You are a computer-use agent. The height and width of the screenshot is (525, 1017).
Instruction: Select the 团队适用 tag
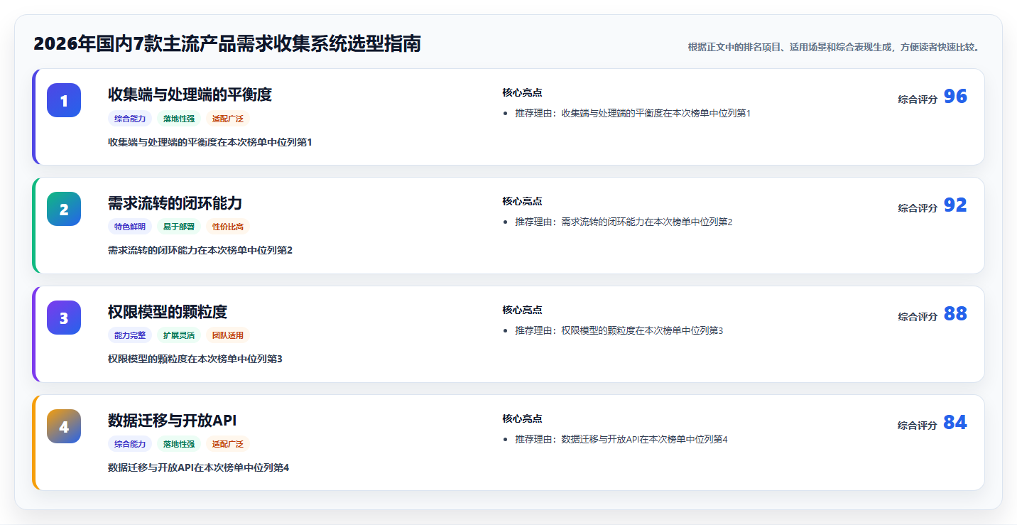[x=228, y=335]
